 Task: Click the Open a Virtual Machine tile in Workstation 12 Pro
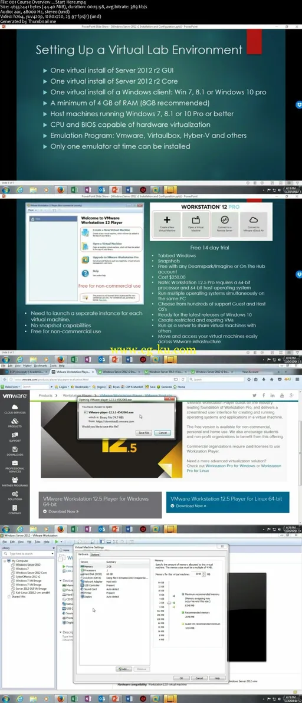195,225
